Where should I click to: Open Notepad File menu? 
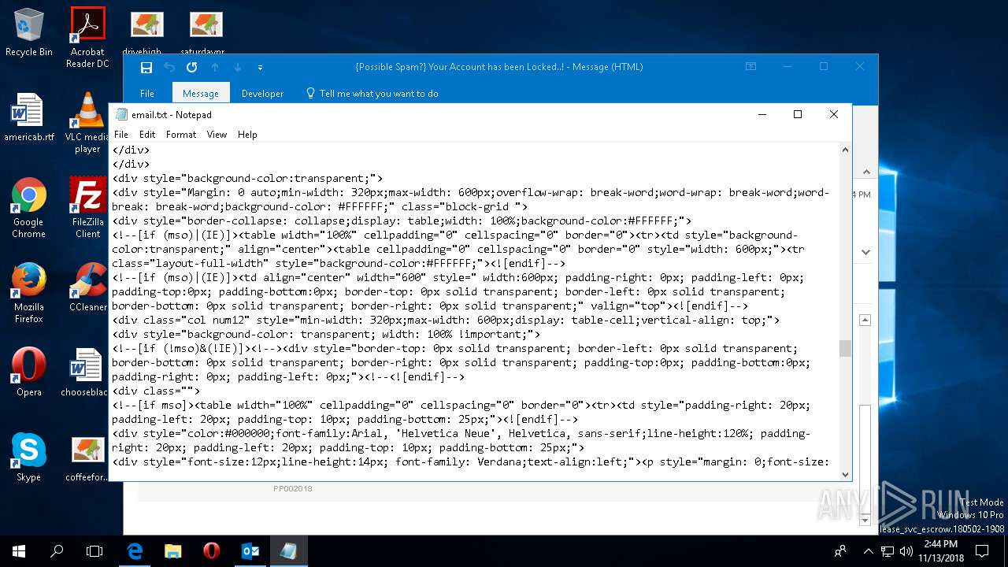(120, 135)
